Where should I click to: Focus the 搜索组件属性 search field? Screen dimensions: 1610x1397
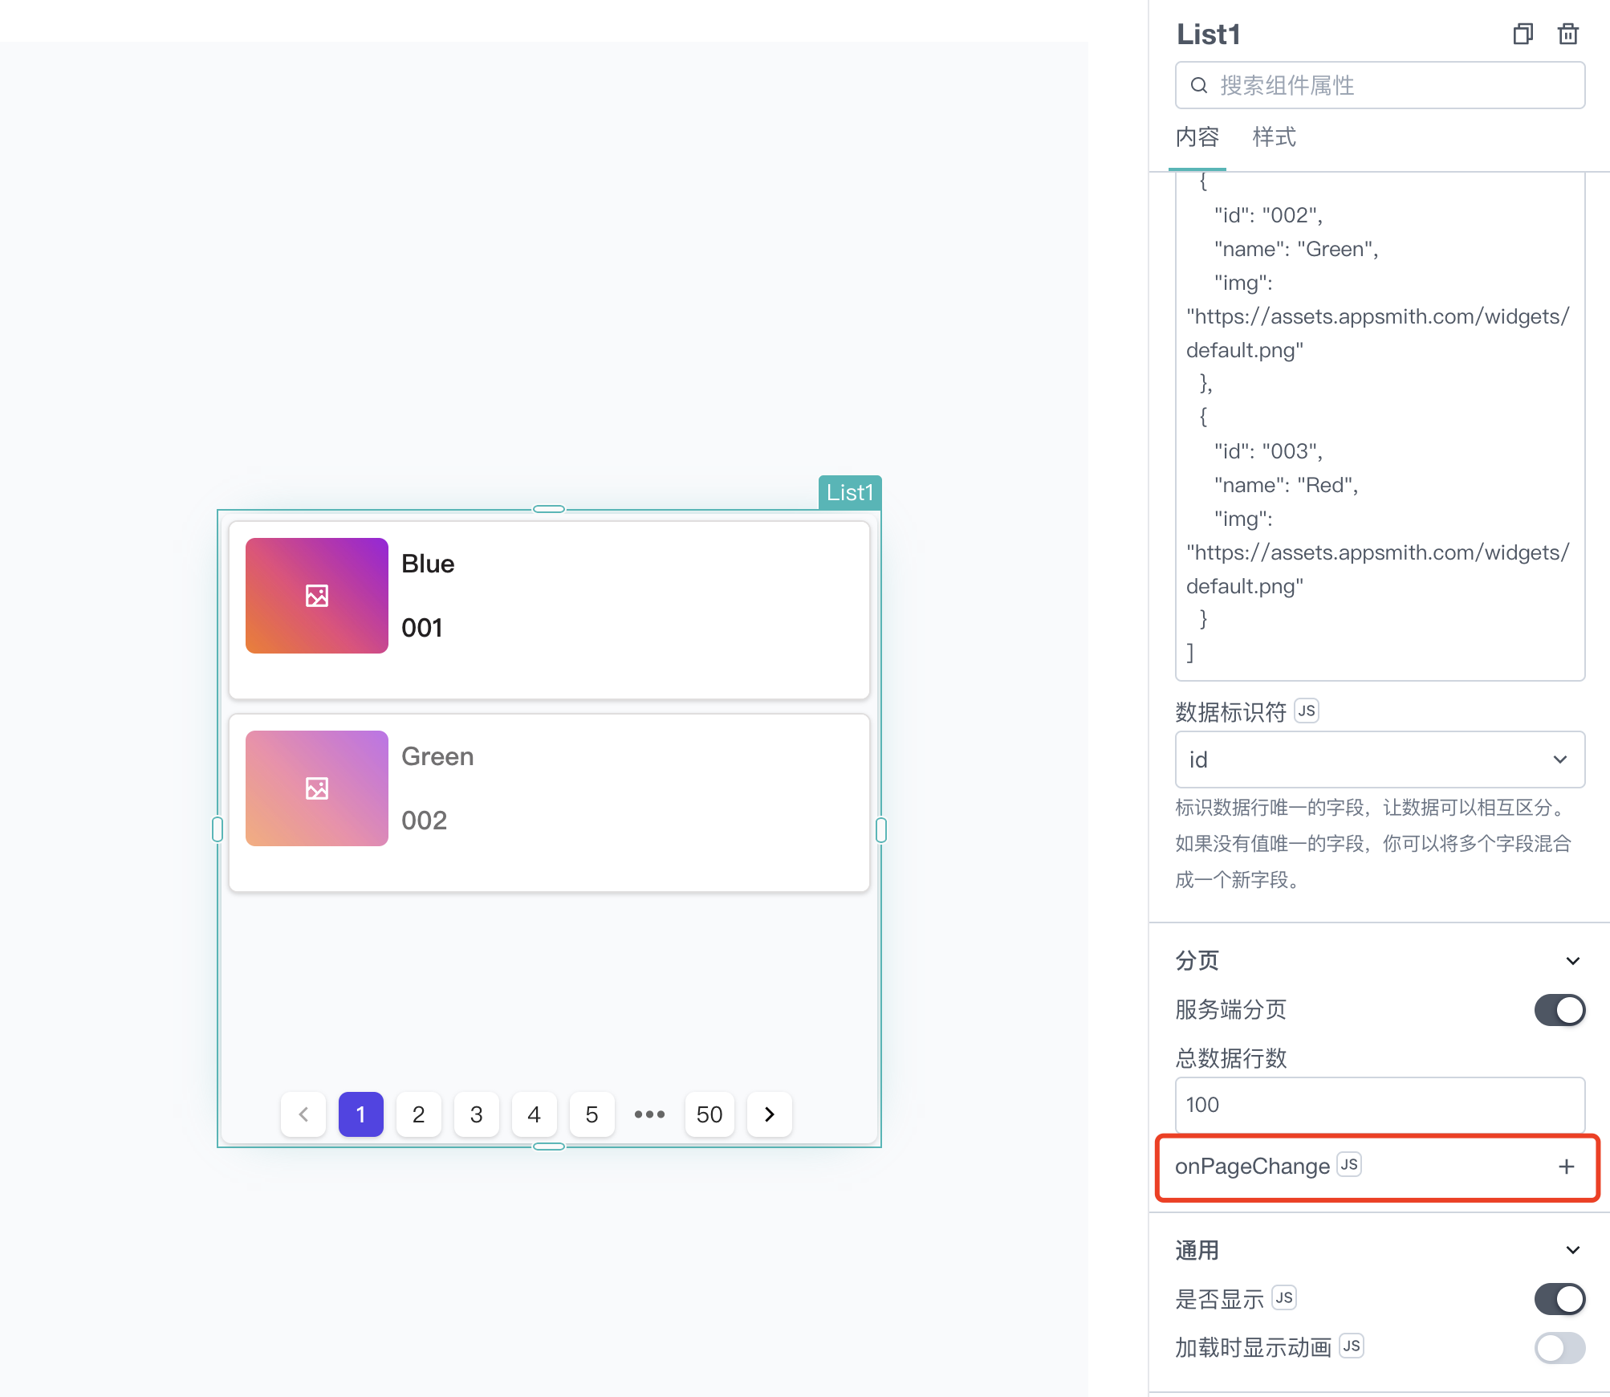(x=1380, y=85)
